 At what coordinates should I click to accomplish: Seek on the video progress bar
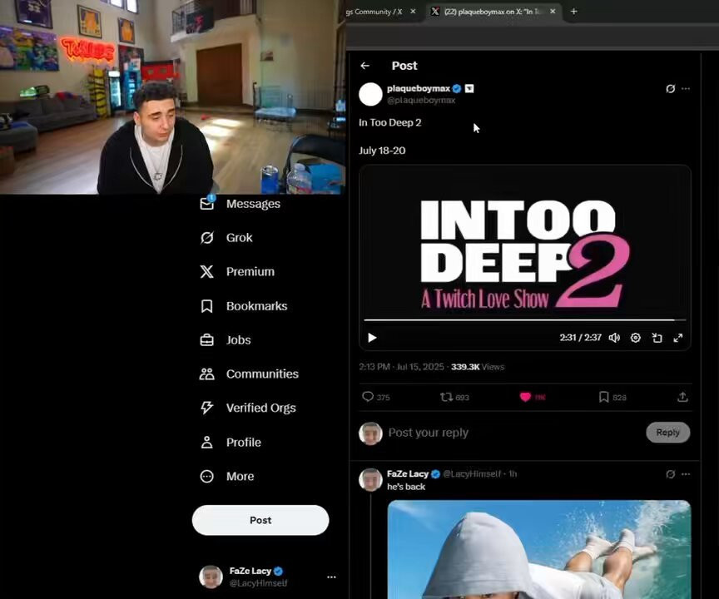[524, 319]
